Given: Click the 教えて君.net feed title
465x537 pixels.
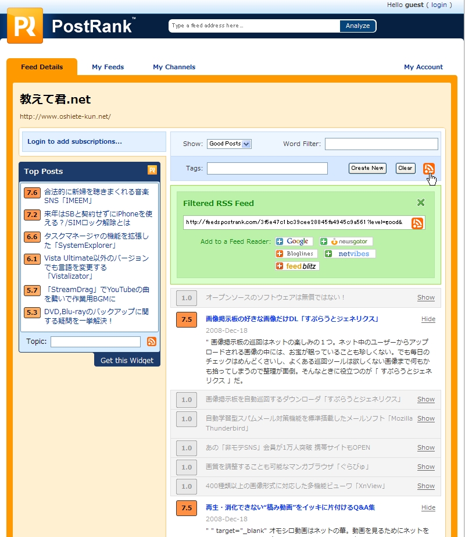Looking at the screenshot, I should 55,99.
